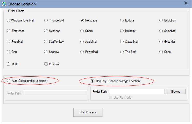Viewport: 192px width, 124px height.
Task: Pick Evolution as the email client
Action: pyautogui.click(x=161, y=20)
